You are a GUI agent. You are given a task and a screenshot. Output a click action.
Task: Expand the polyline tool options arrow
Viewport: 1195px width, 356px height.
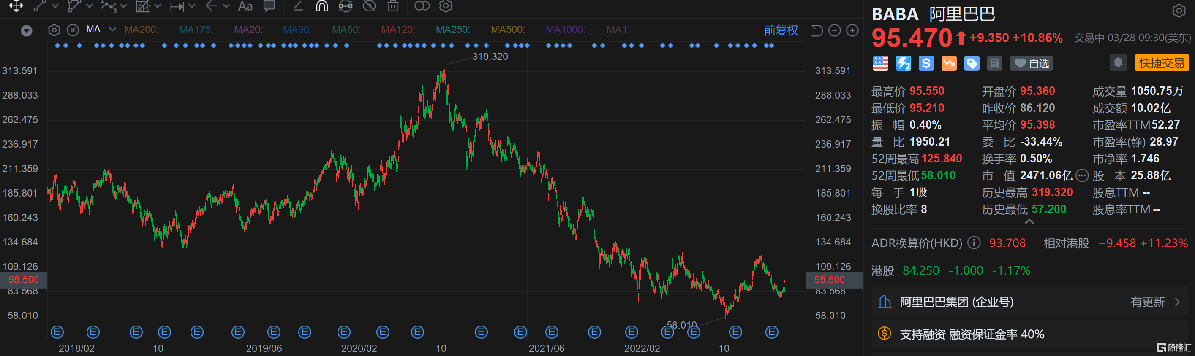(x=123, y=6)
